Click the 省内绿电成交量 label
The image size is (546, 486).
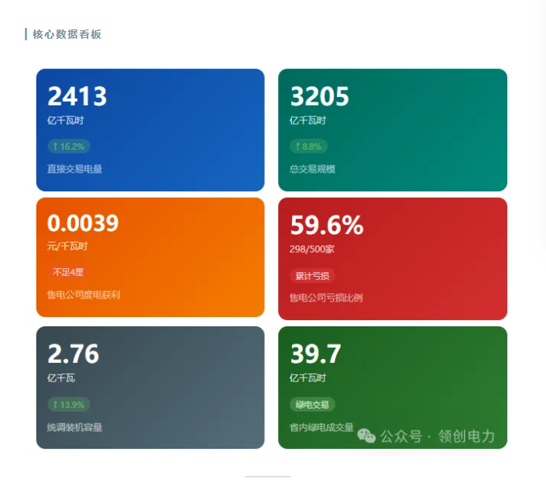coord(321,427)
